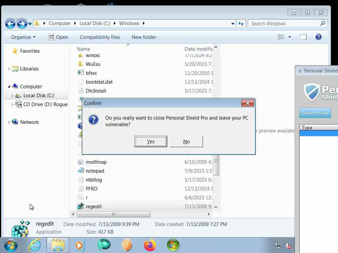Refresh the folder with the refresh button
The image size is (338, 253).
point(241,23)
